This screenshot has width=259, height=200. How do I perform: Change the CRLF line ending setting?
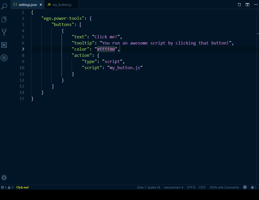click(202, 187)
